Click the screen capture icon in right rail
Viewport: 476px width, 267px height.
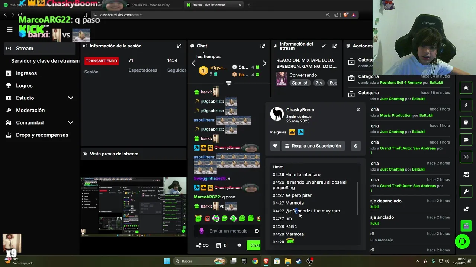[x=466, y=88]
